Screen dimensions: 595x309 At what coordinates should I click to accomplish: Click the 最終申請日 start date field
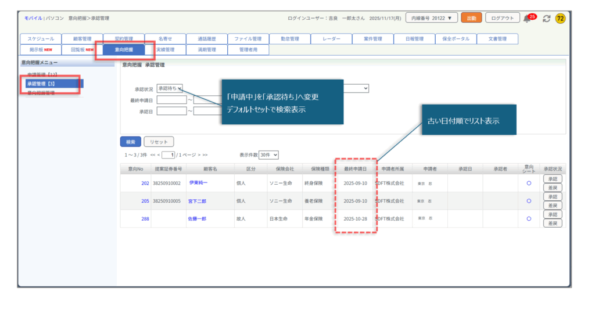(x=171, y=100)
